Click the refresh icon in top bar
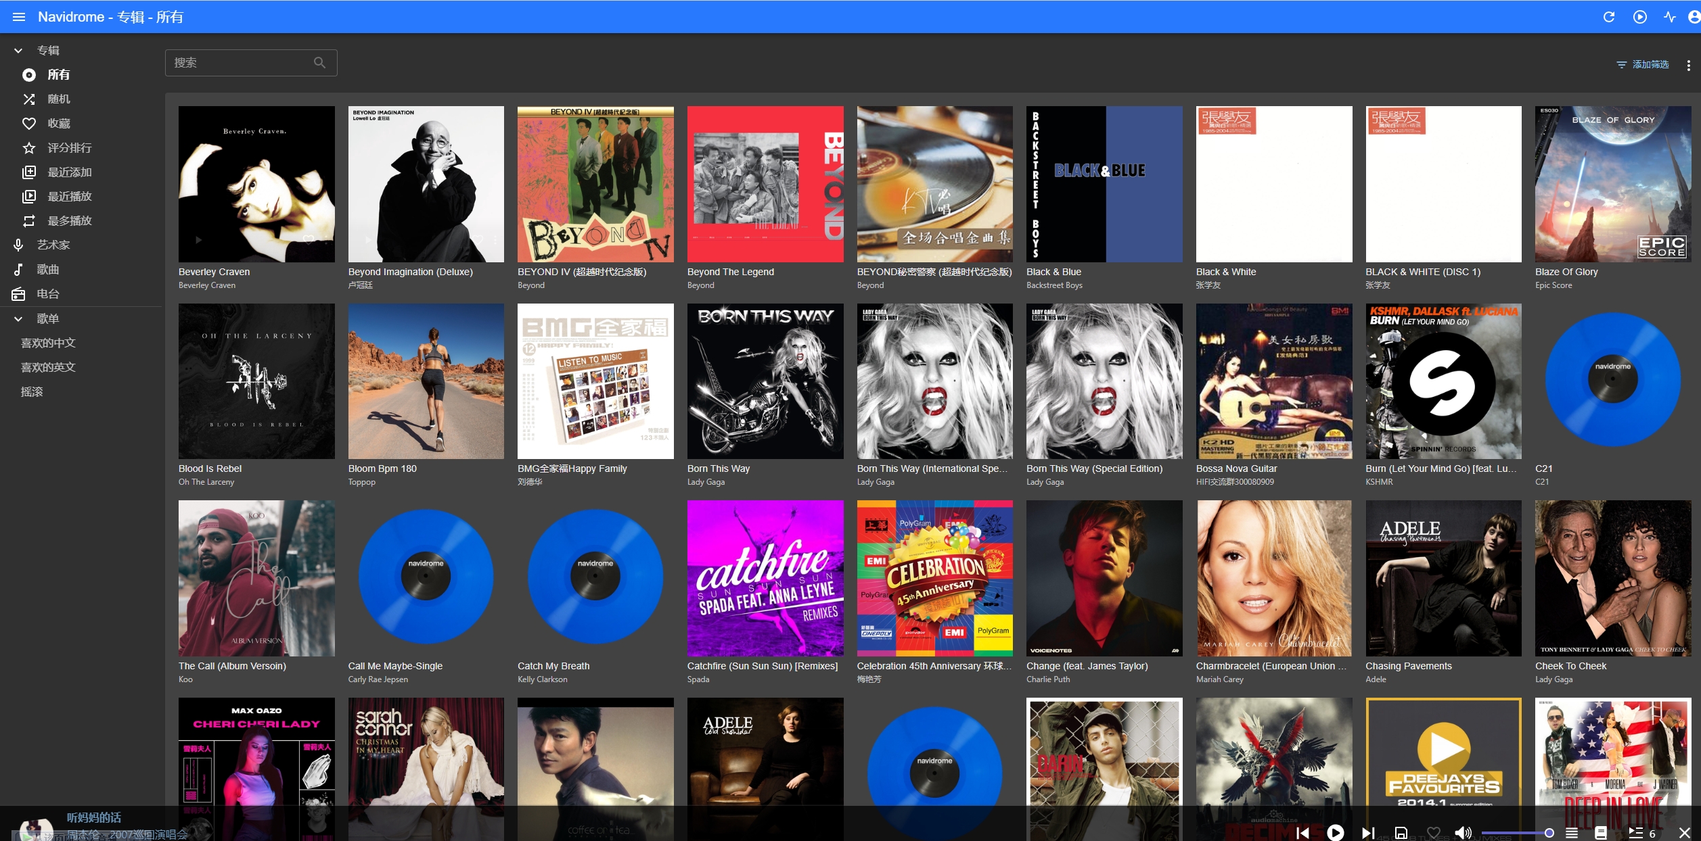The image size is (1701, 841). pyautogui.click(x=1609, y=17)
